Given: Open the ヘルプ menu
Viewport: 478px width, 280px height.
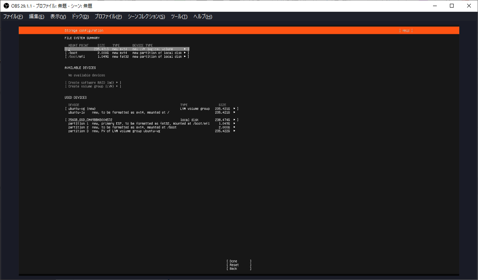Looking at the screenshot, I should click(x=202, y=16).
